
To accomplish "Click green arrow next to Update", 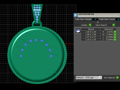I will 90,25.
